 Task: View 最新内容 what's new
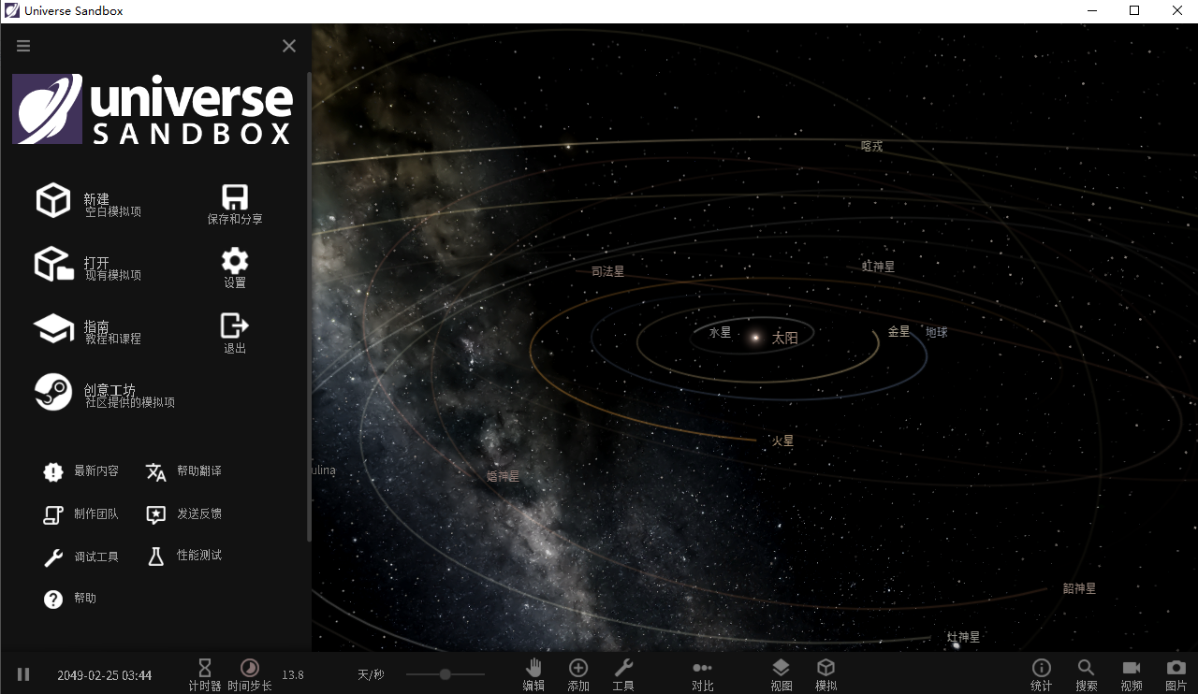click(x=81, y=471)
